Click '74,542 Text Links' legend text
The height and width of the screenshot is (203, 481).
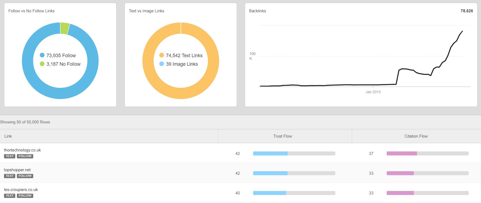(184, 56)
